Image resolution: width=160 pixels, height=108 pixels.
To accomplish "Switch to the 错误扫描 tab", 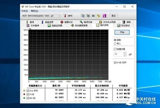I will (86, 22).
